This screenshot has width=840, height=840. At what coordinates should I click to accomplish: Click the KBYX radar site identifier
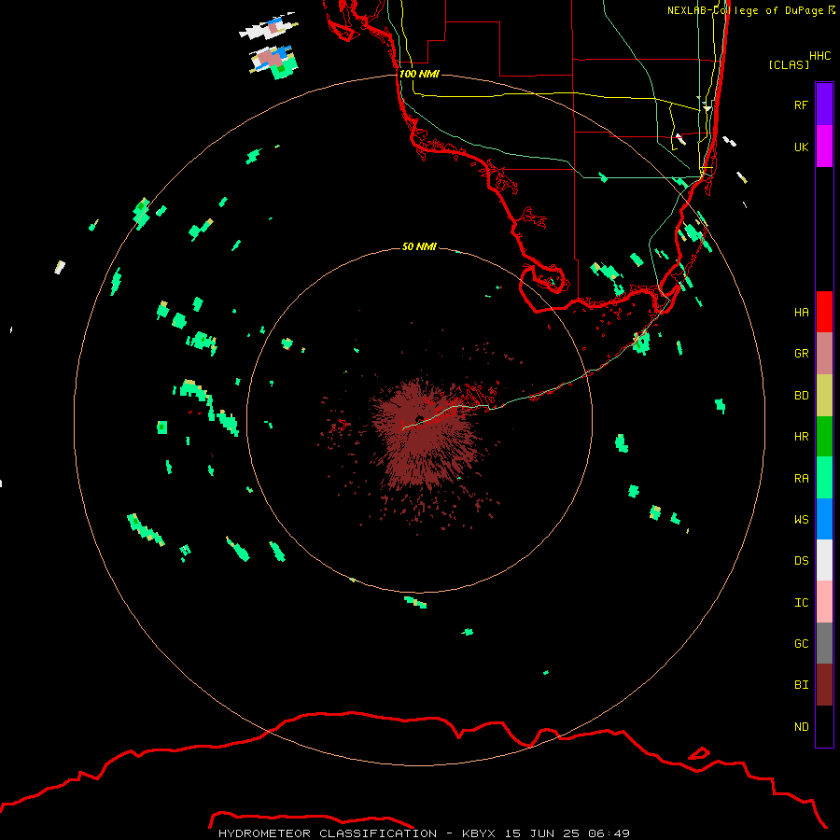tap(479, 833)
